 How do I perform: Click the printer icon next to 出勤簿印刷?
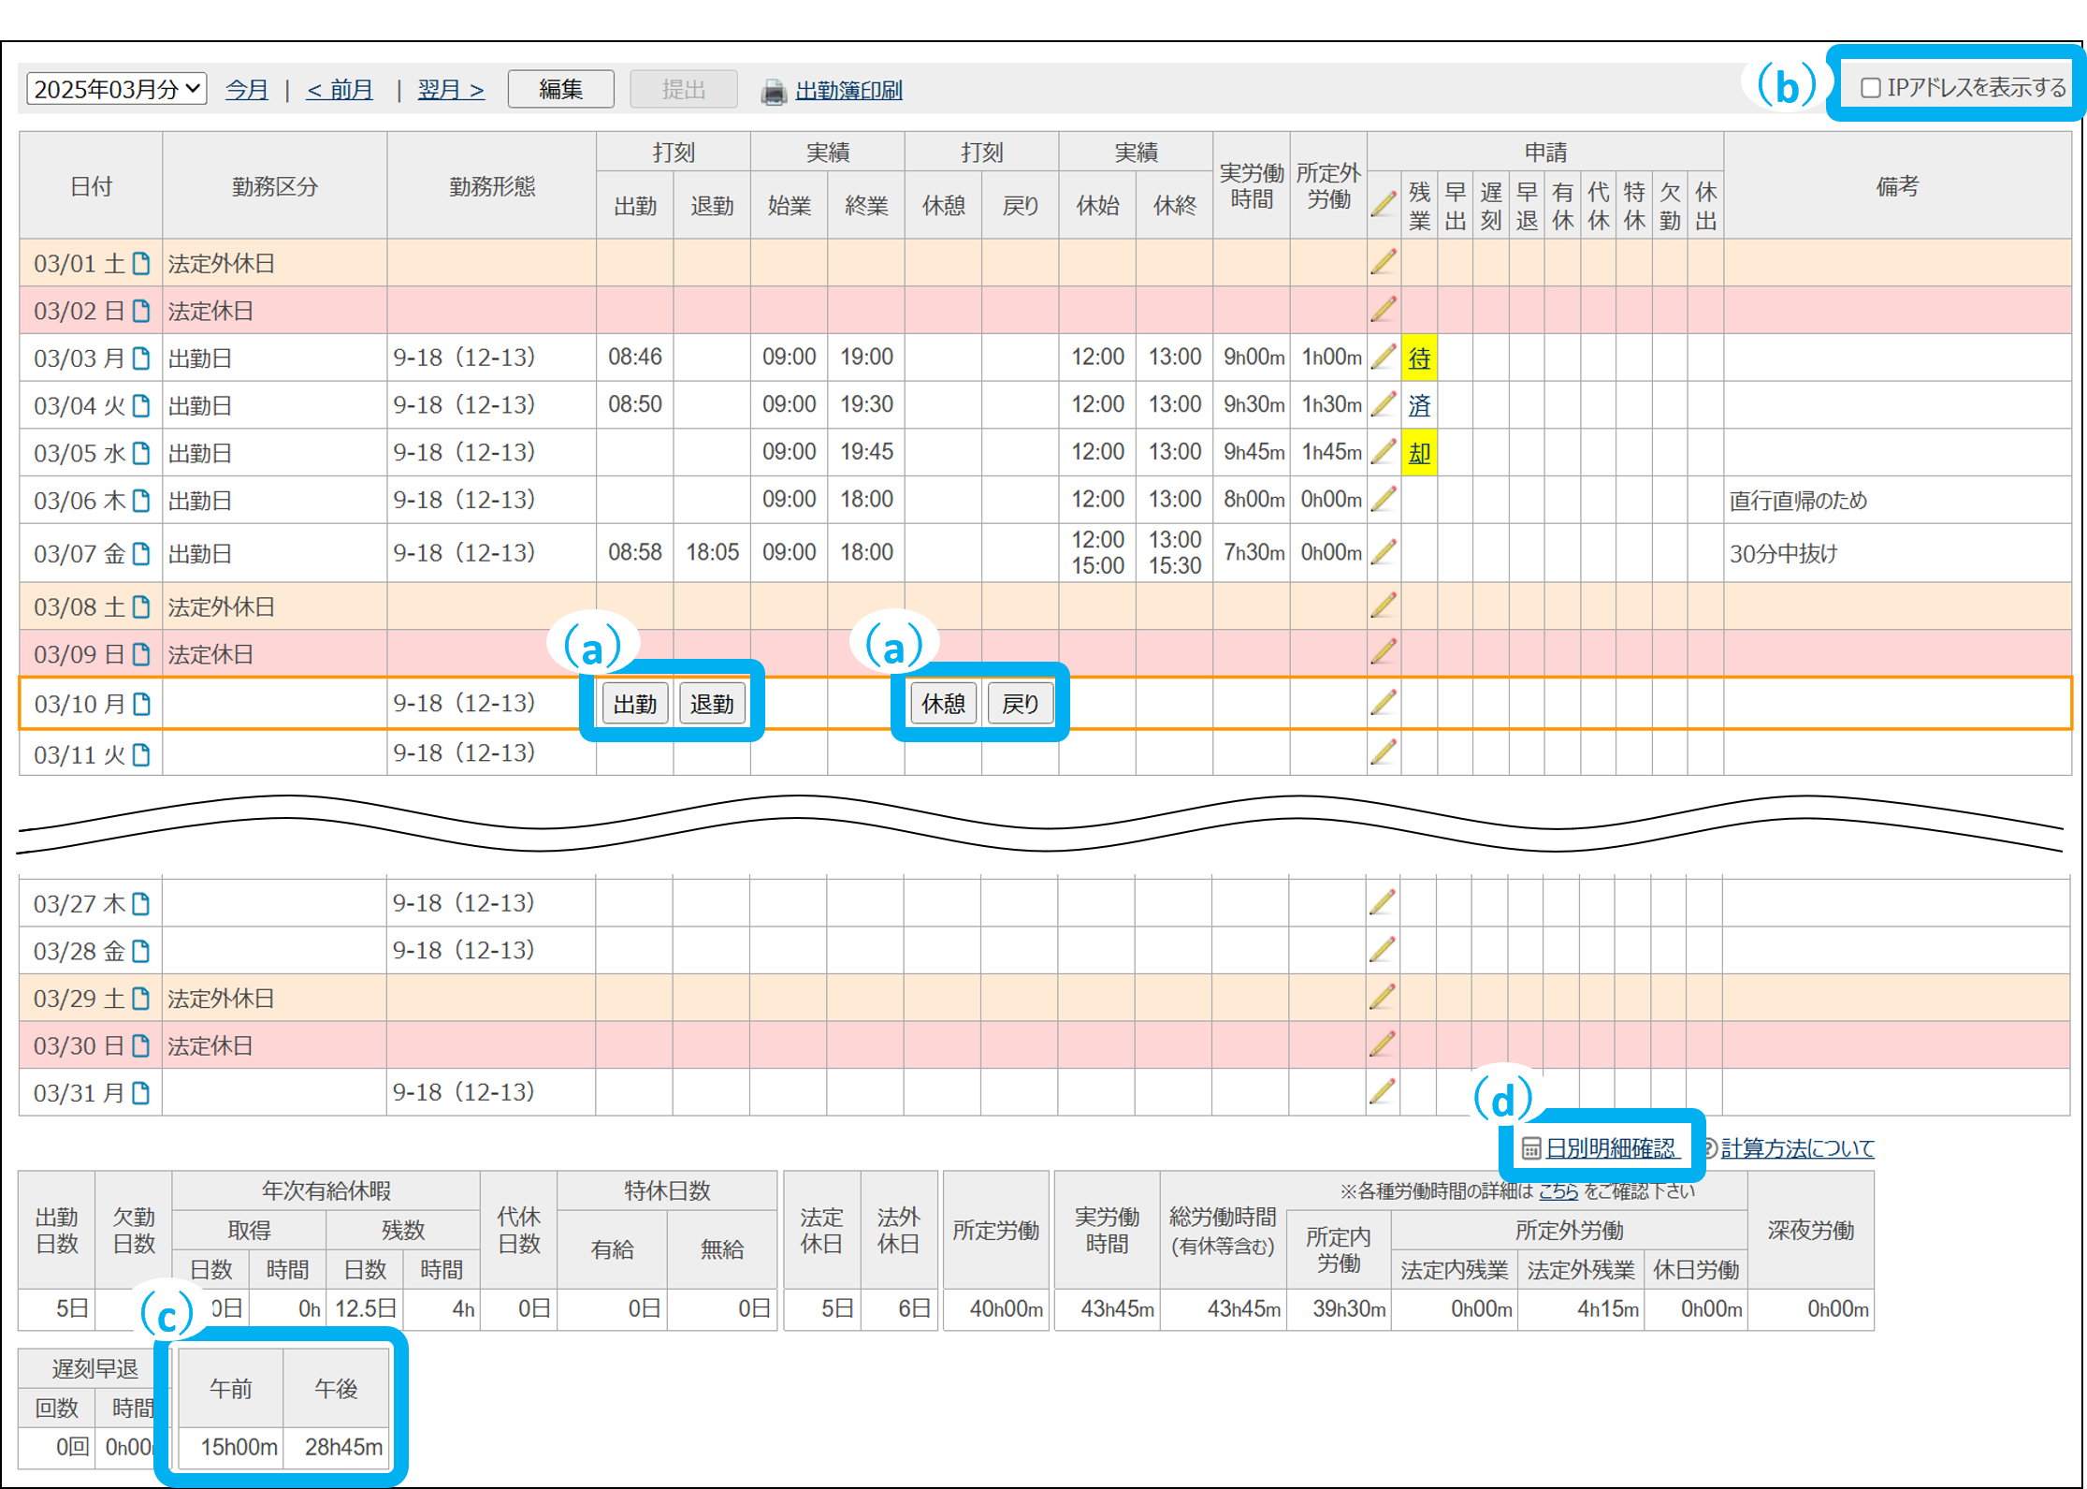point(774,92)
